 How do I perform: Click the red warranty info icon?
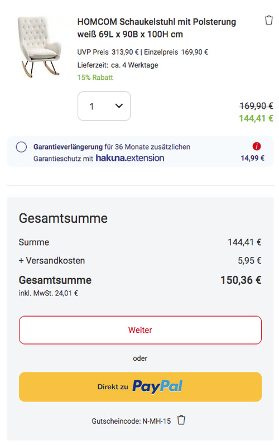tap(256, 146)
